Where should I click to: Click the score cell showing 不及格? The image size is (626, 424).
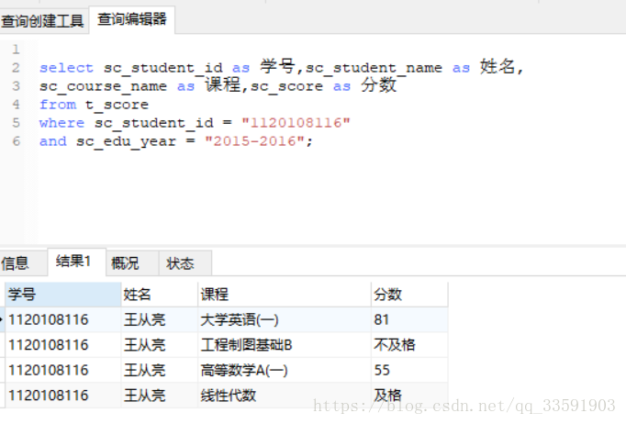pyautogui.click(x=409, y=345)
